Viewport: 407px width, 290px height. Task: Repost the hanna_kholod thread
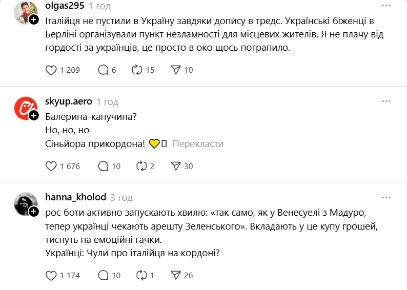[x=141, y=275]
